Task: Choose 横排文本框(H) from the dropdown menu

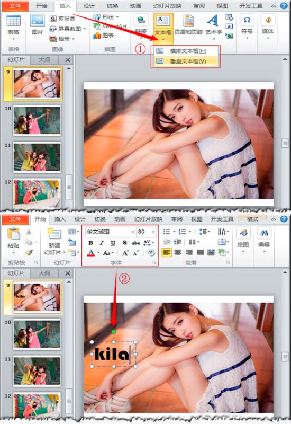Action: pos(186,51)
